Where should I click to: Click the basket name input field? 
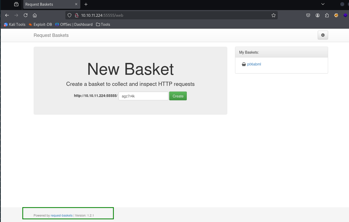click(143, 96)
